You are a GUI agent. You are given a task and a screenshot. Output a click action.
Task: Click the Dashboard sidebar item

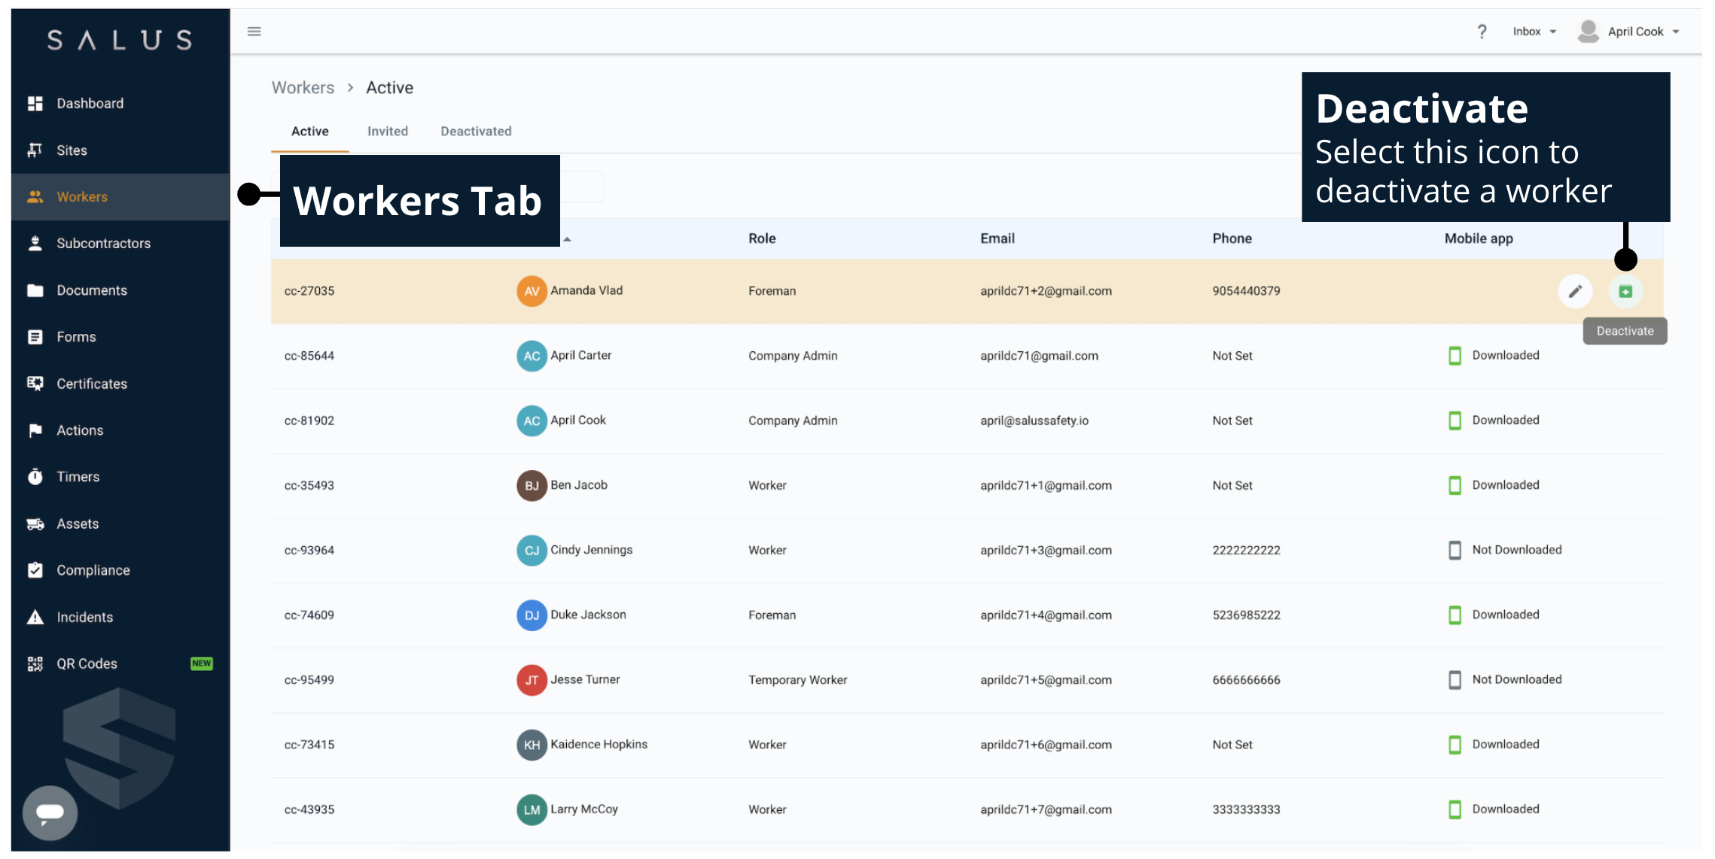click(90, 104)
